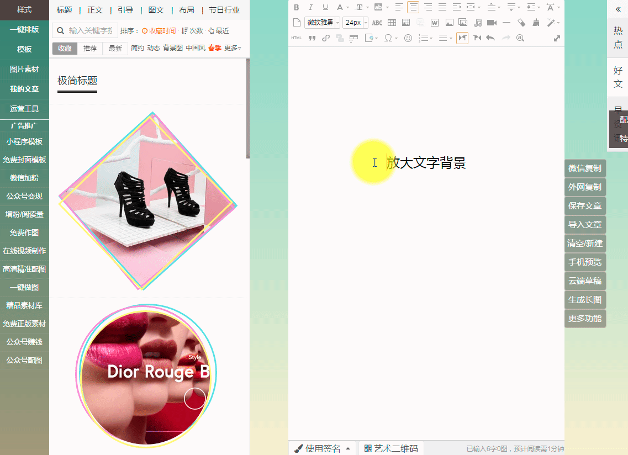The height and width of the screenshot is (455, 628).
Task: Toggle center alignment button
Action: click(413, 7)
